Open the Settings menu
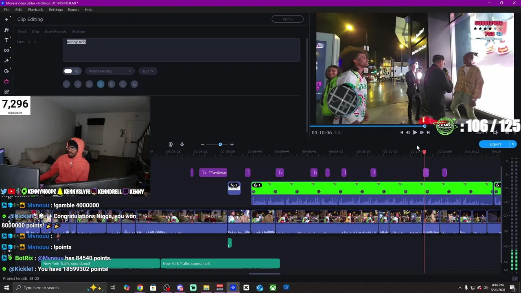Viewport: 521px width, 293px height. coord(56,9)
